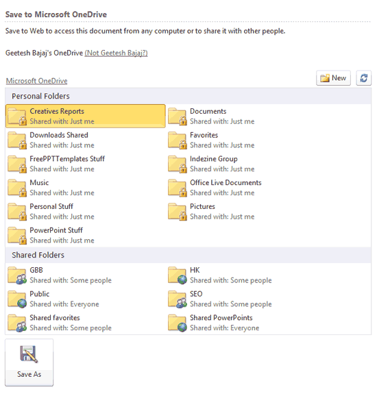The height and width of the screenshot is (394, 377).
Task: Click 'Shared with: Everyone' under Public
Action: tap(64, 304)
